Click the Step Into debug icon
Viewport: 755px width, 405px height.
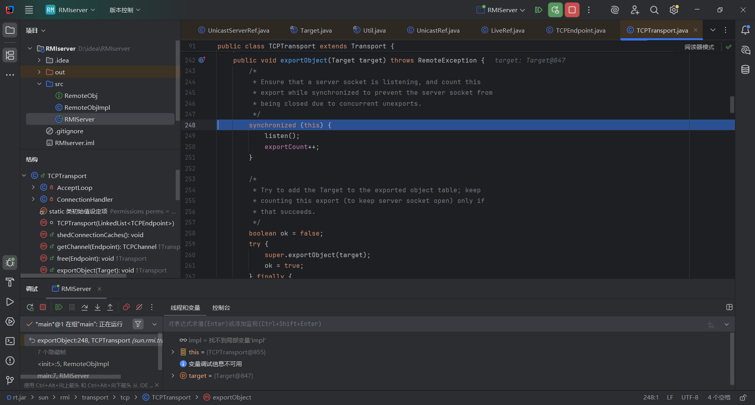click(98, 307)
